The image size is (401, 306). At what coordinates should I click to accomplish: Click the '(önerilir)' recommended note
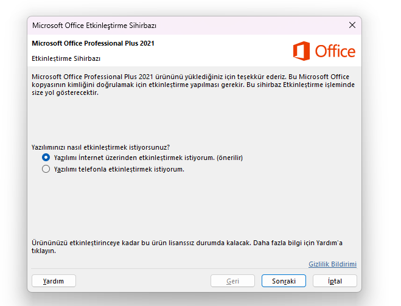pyautogui.click(x=229, y=158)
